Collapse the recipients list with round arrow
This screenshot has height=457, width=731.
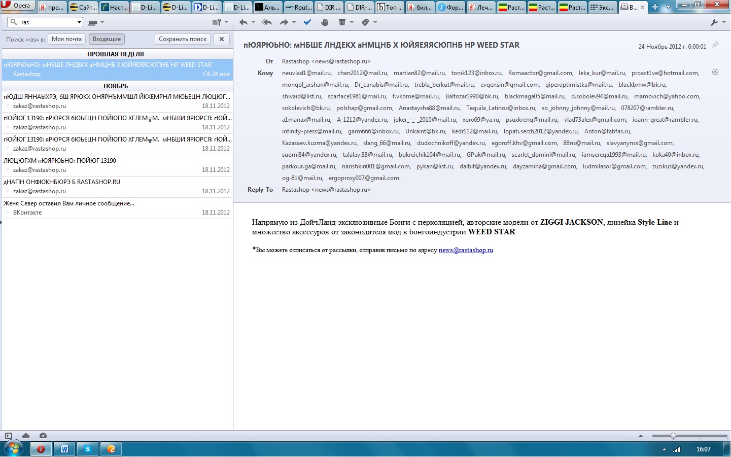pos(715,73)
